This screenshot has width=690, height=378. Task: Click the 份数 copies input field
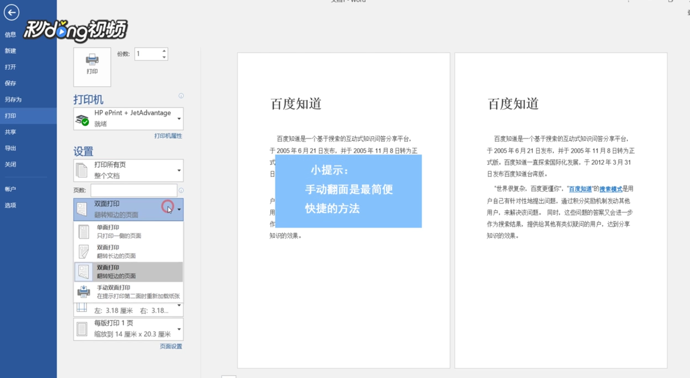tap(148, 54)
